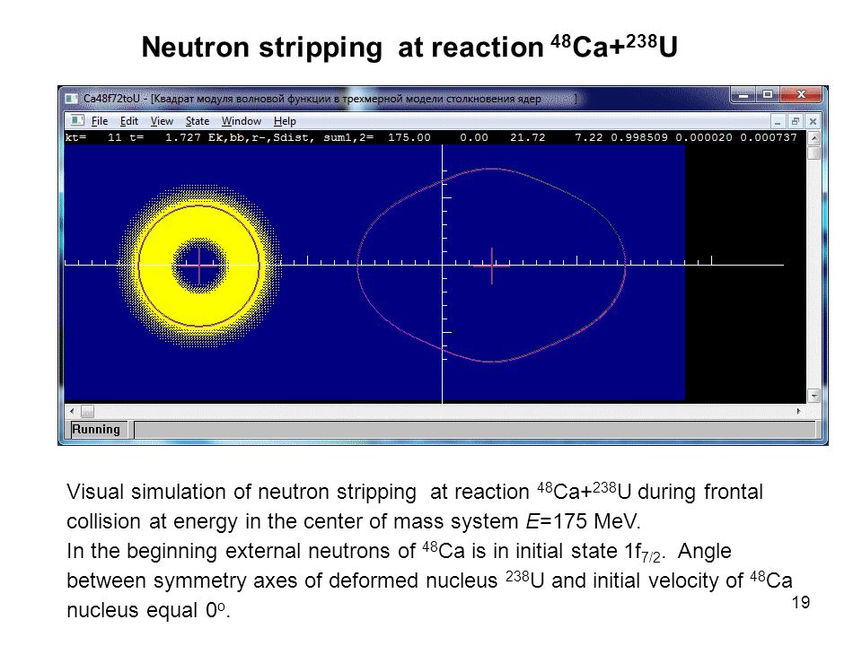Open the Help menu

click(285, 121)
